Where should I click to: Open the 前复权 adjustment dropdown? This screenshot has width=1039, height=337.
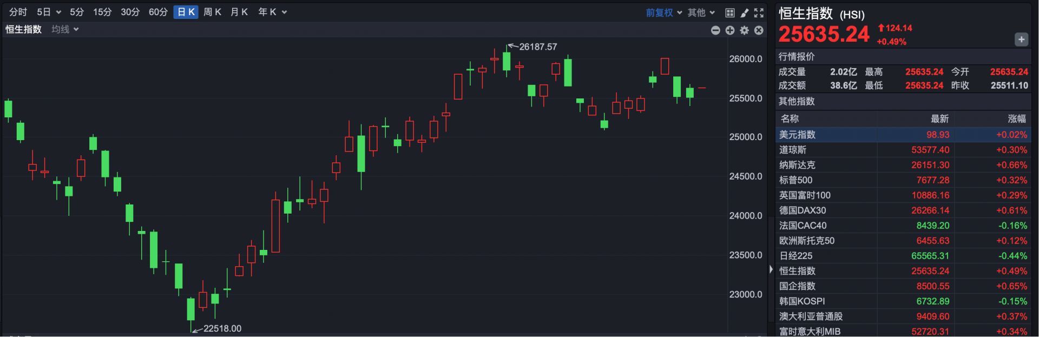click(x=663, y=12)
